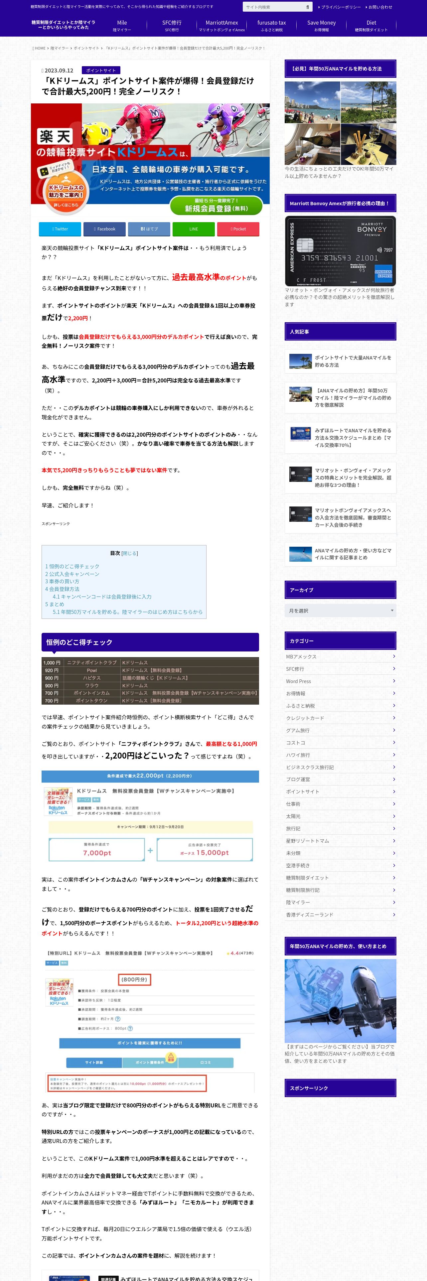Open クレジットカード category

340,718
